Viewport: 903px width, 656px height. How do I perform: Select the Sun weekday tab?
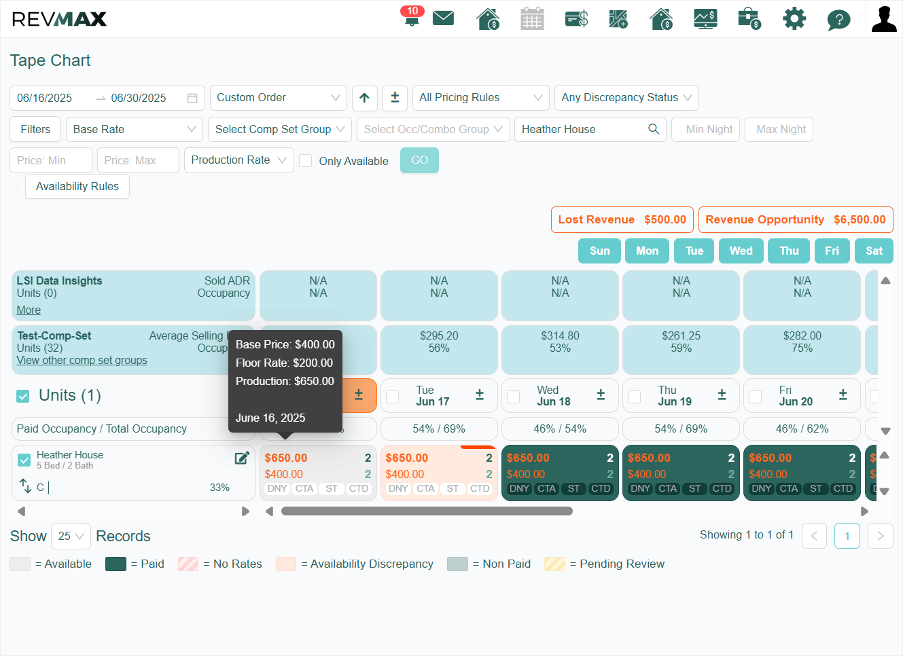(x=599, y=251)
